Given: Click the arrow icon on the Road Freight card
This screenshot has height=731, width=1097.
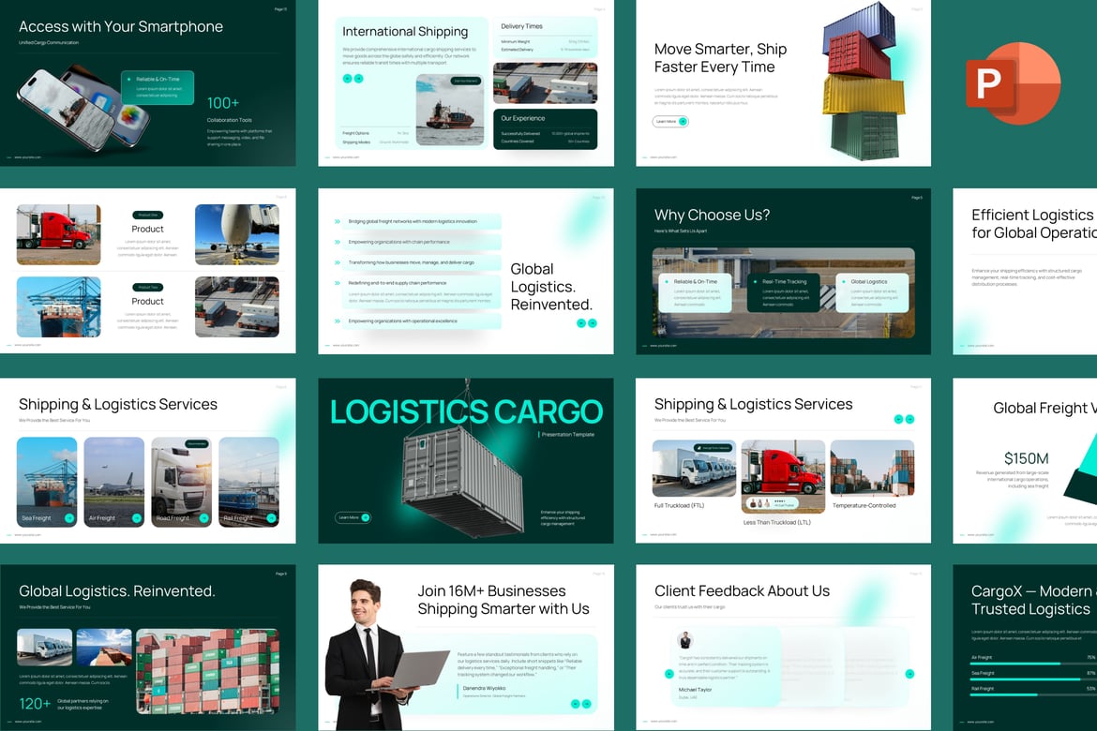Looking at the screenshot, I should [203, 518].
